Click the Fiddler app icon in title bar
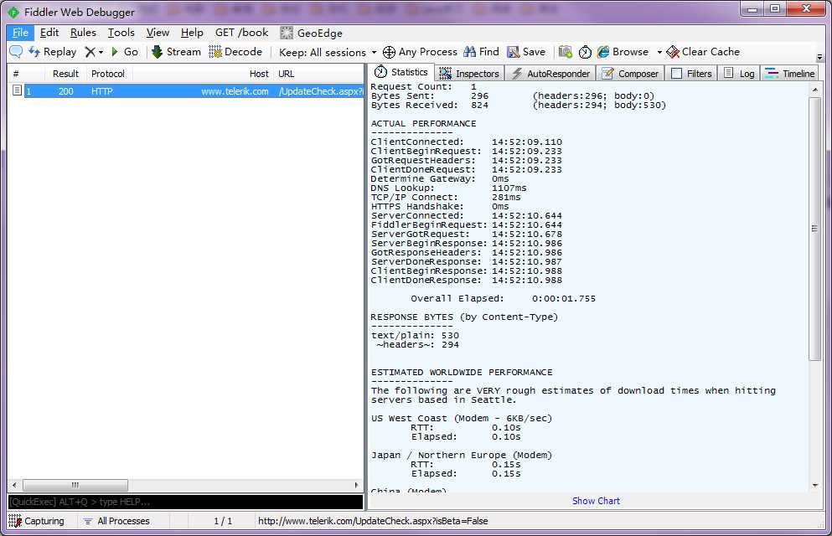This screenshot has height=536, width=832. pos(13,12)
